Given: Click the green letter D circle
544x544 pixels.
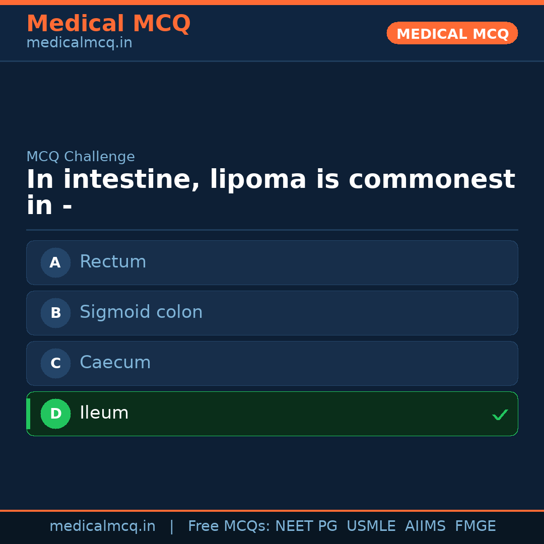Looking at the screenshot, I should point(55,414).
